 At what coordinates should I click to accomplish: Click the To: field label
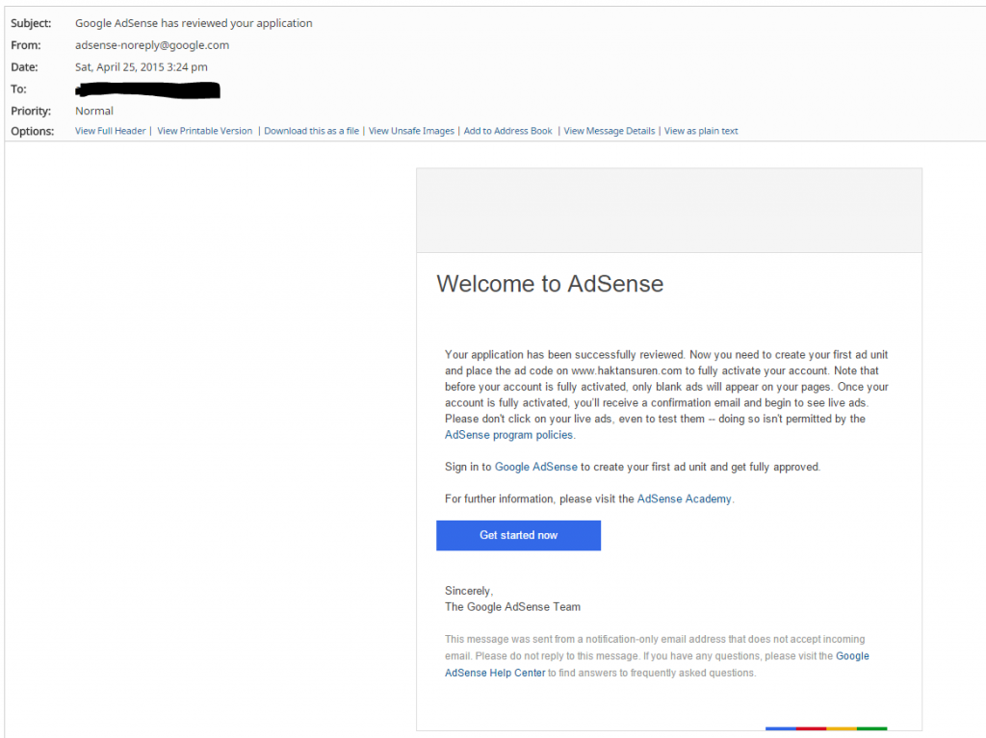[x=19, y=89]
